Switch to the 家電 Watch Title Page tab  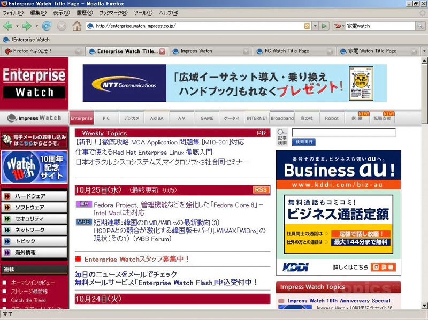pyautogui.click(x=379, y=51)
